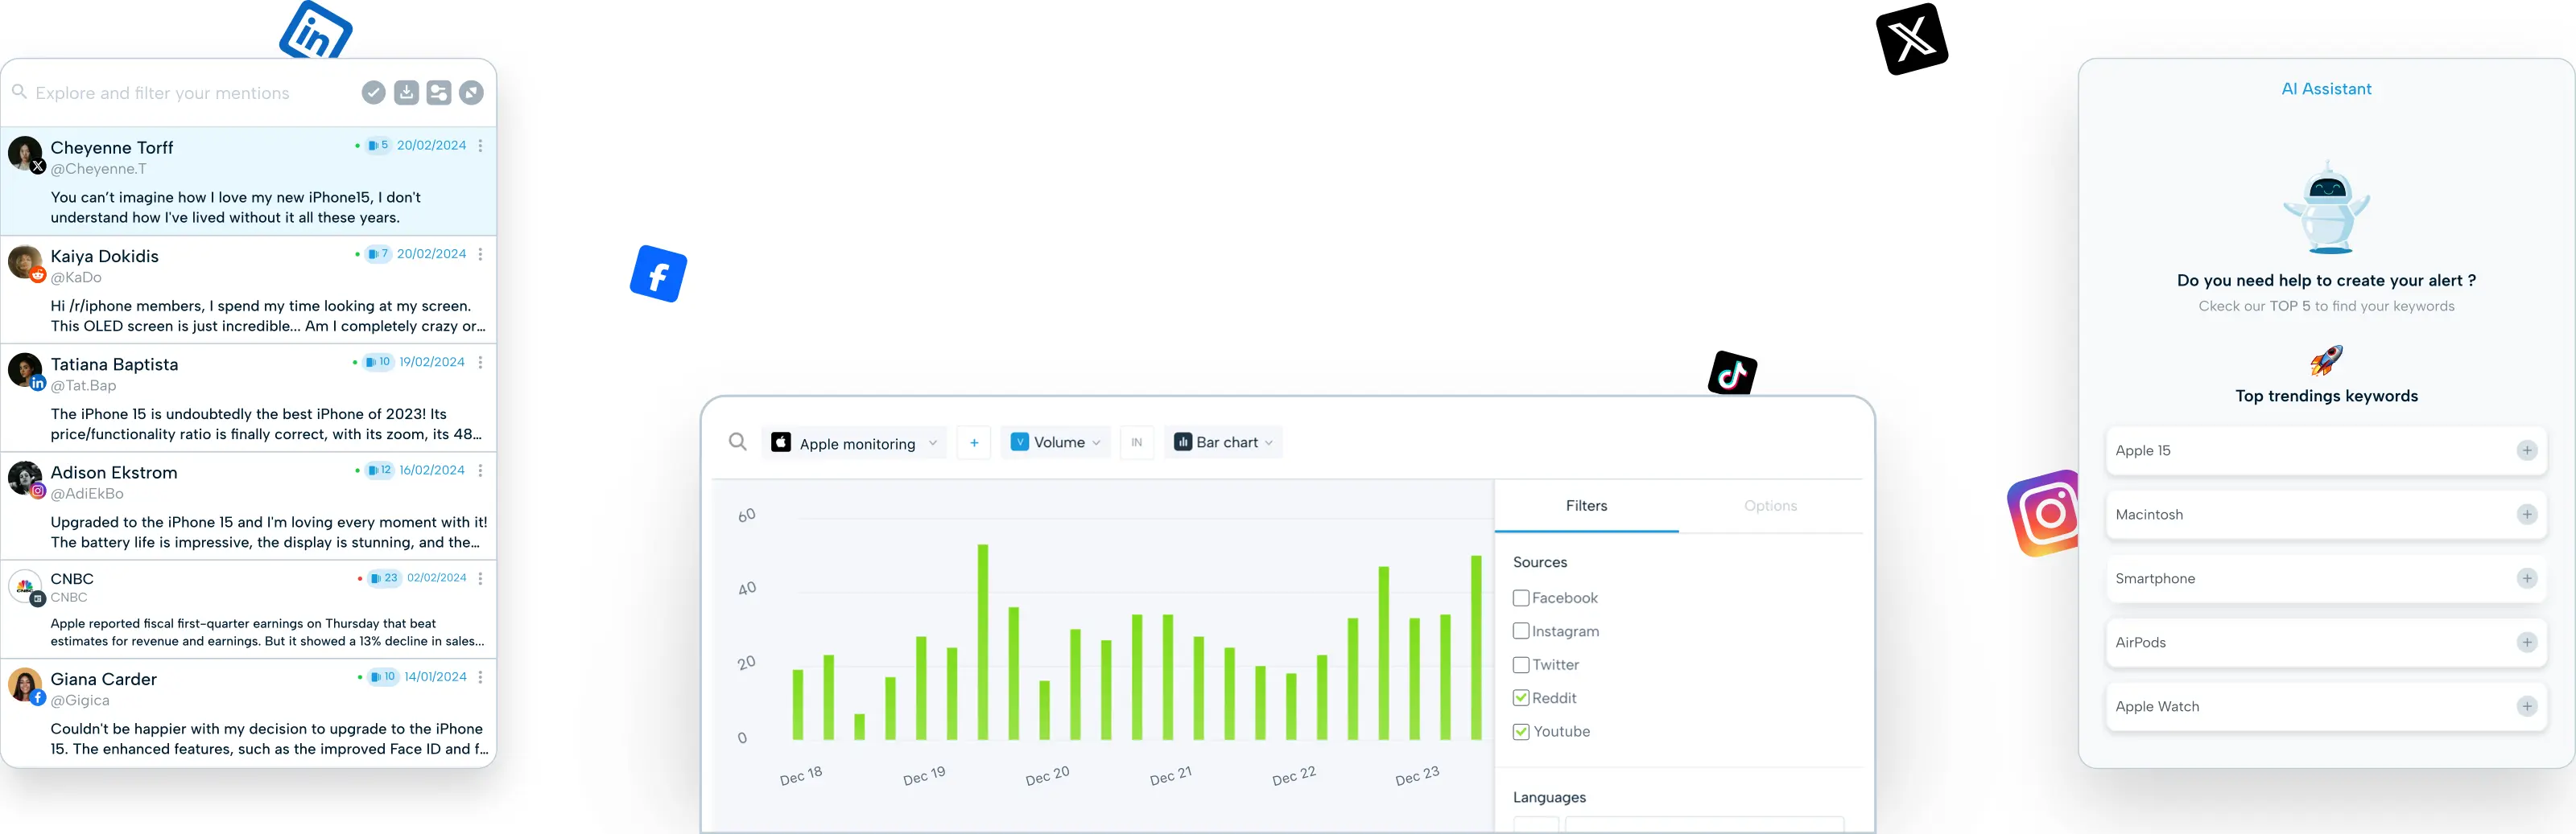Viewport: 2576px width, 834px height.
Task: Click the count badge 12 on Adison Ekstrom
Action: pos(380,470)
